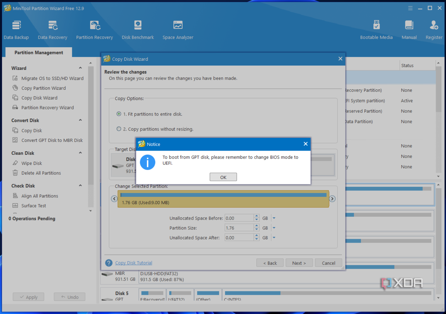Select C:(NTFS) partition on Disk 5
Viewport: 446px width, 314px height.
[328, 295]
